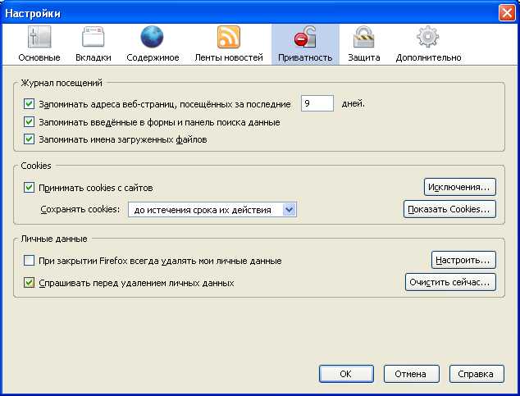Viewport: 520px width, 396px height.
Task: Uncheck remembering form and search data
Action: [30, 122]
